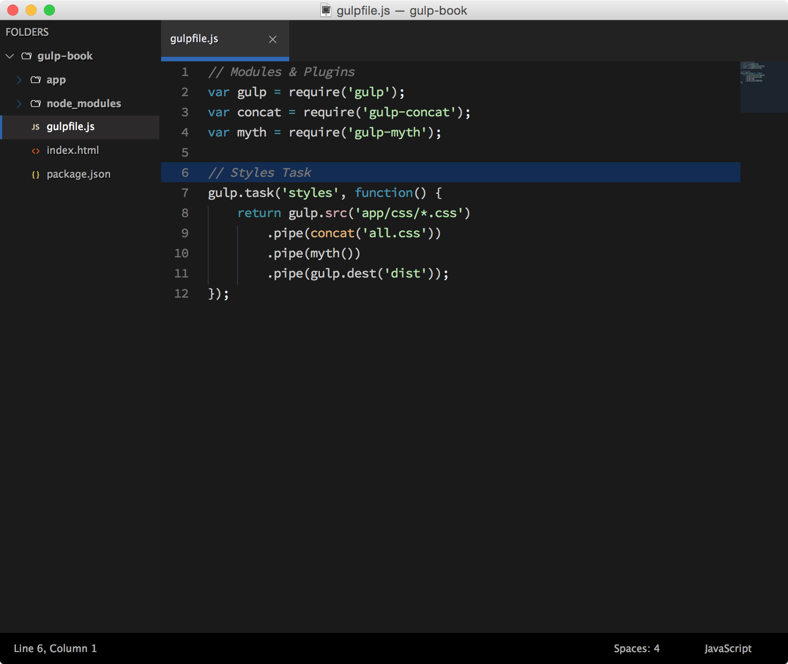The width and height of the screenshot is (788, 664).
Task: Click the 'dist' string on line 11
Action: [405, 273]
